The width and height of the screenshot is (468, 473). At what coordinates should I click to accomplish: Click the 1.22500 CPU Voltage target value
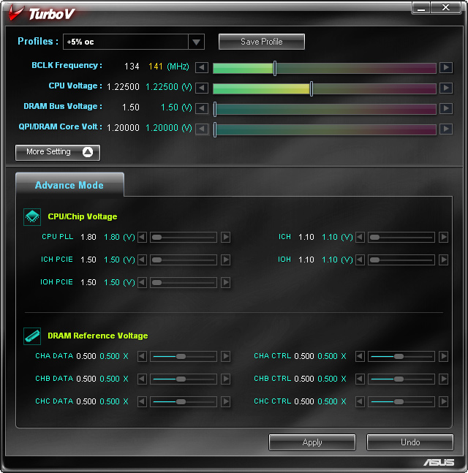(x=162, y=87)
